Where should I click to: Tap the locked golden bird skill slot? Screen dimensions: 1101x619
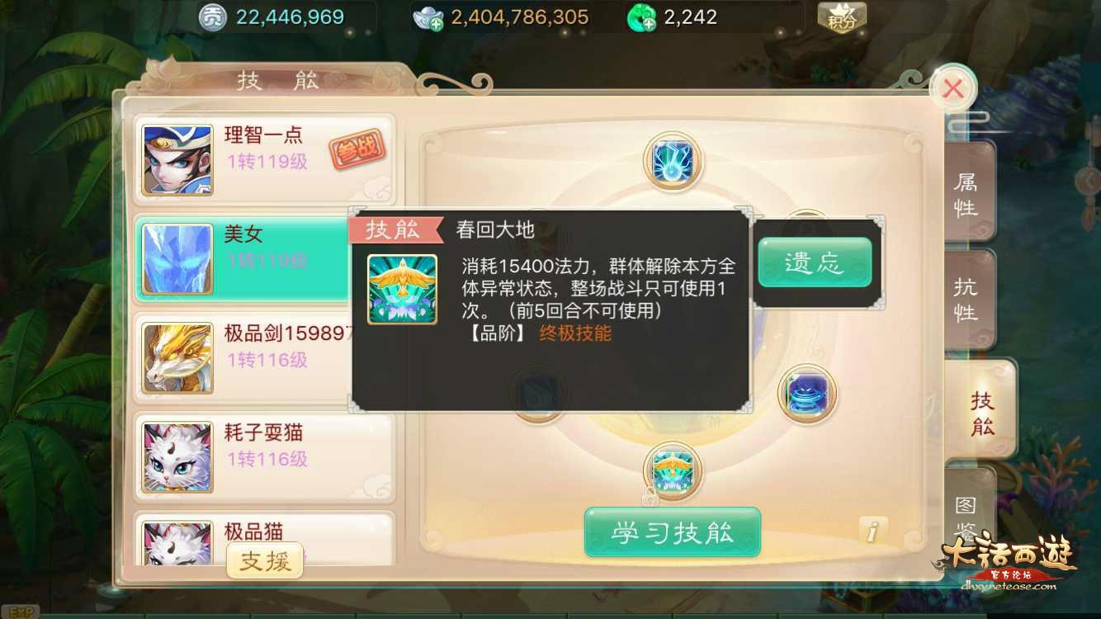coord(672,471)
